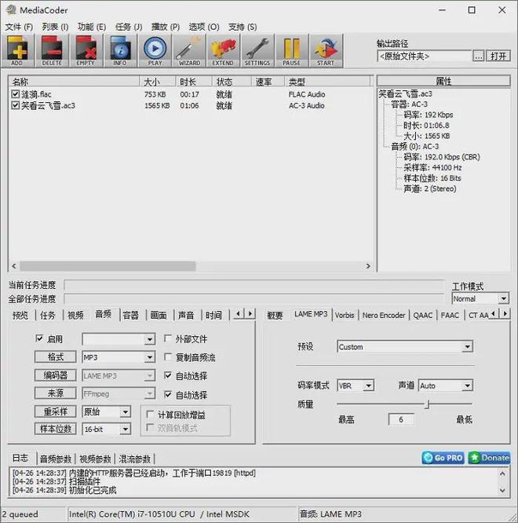Click the DELETE toolbar icon

pyautogui.click(x=52, y=51)
